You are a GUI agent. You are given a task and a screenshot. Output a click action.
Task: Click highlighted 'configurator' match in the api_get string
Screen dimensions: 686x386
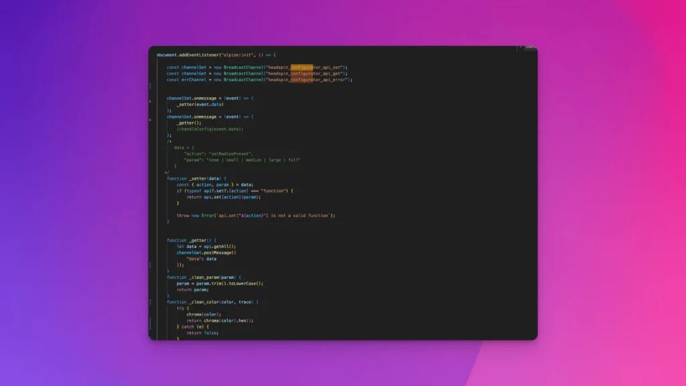tap(301, 73)
